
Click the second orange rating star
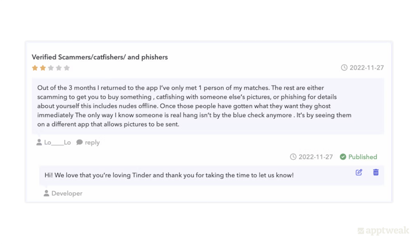click(x=43, y=68)
